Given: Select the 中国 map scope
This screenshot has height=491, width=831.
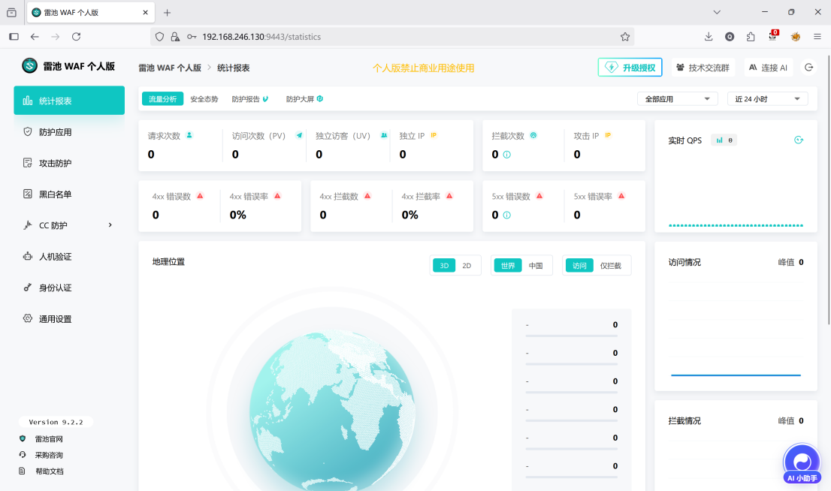Looking at the screenshot, I should [536, 265].
